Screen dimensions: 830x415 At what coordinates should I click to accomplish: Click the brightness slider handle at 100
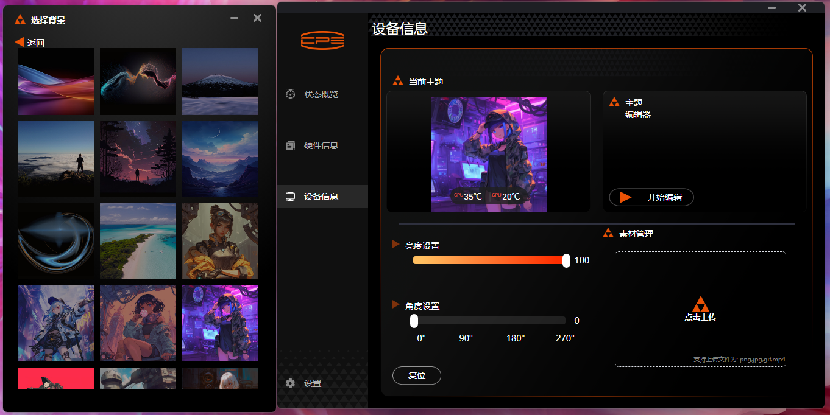click(566, 260)
